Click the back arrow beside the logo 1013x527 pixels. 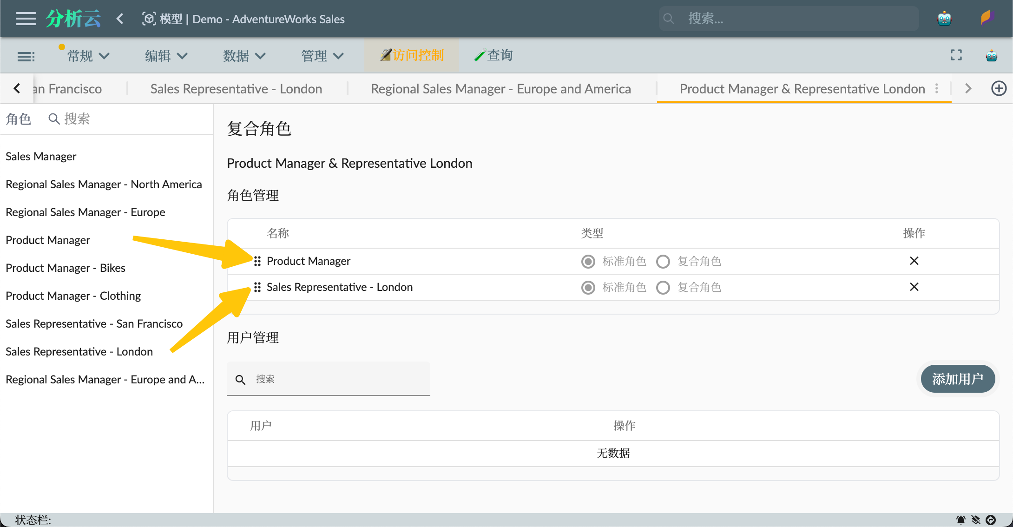pos(120,19)
